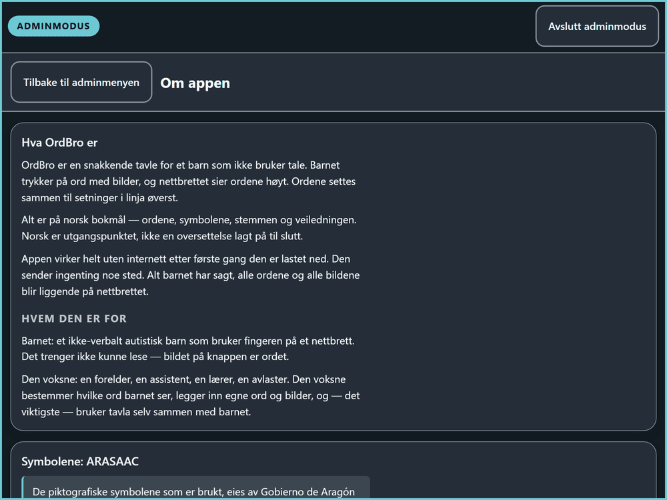The width and height of the screenshot is (667, 500).
Task: Click the Symbolene: ARASAAC heading
Action: click(x=80, y=461)
